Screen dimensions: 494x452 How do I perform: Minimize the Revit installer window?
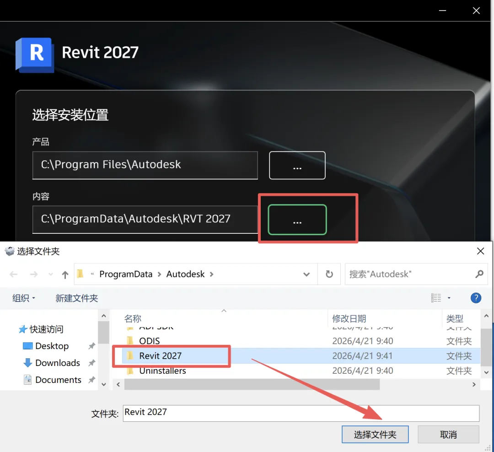[442, 11]
